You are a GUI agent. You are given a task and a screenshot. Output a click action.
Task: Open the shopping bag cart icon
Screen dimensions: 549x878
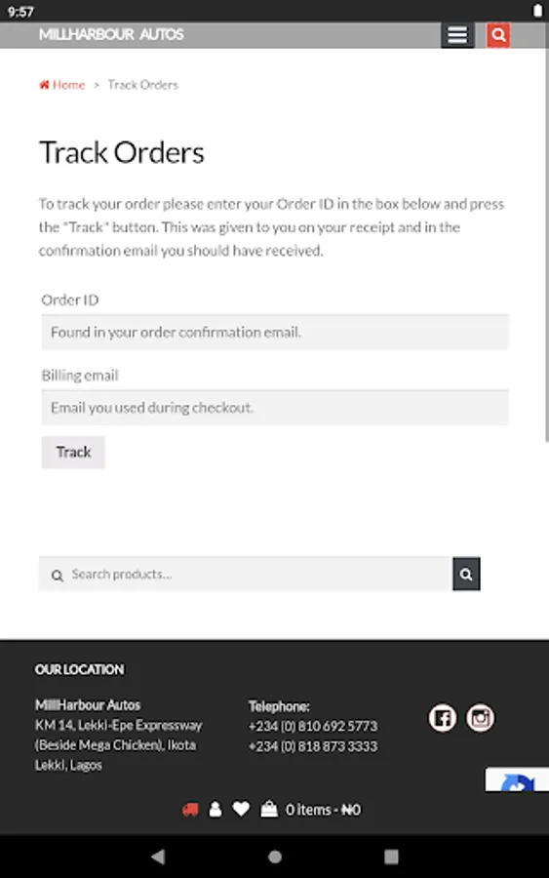(269, 809)
